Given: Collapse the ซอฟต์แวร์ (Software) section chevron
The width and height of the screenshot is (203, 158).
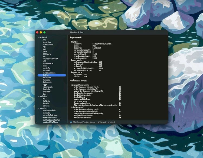Looking at the screenshot, I should [39, 108].
